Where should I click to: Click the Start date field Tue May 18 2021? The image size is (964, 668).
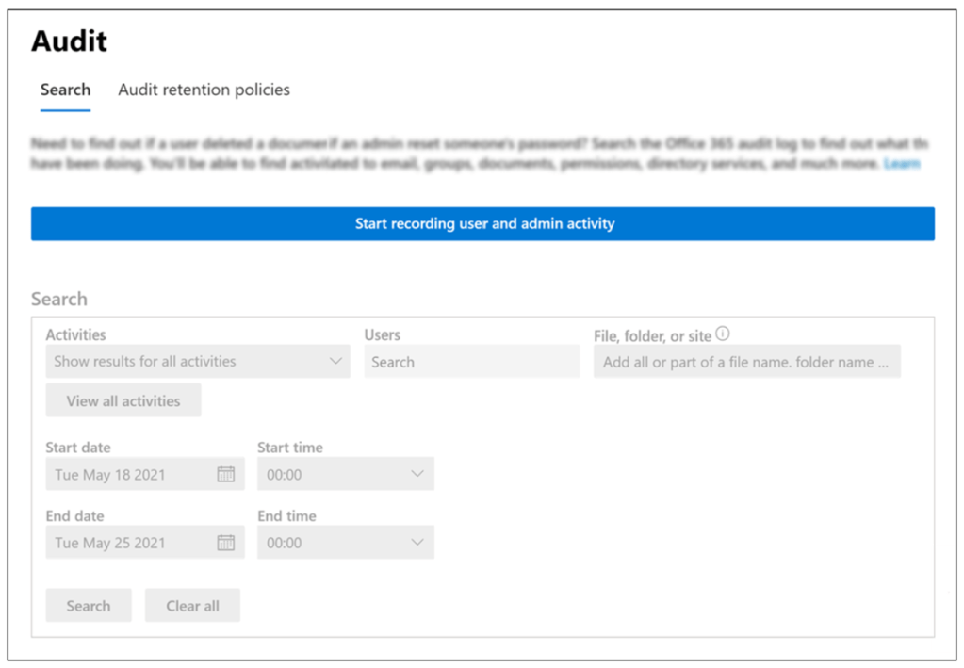pos(132,475)
